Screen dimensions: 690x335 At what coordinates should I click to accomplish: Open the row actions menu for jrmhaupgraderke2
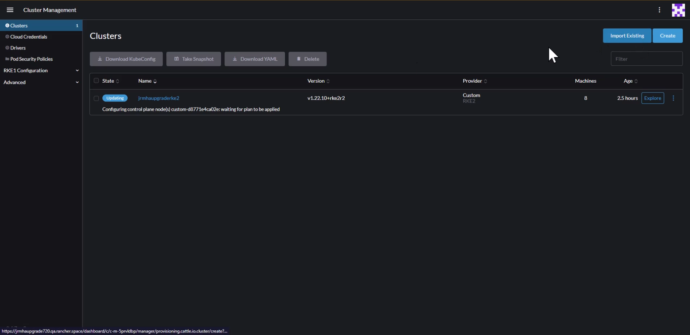[673, 98]
